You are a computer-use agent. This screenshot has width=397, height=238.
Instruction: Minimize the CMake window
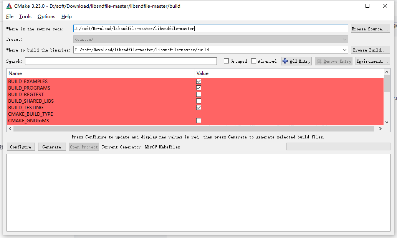pyautogui.click(x=350, y=6)
